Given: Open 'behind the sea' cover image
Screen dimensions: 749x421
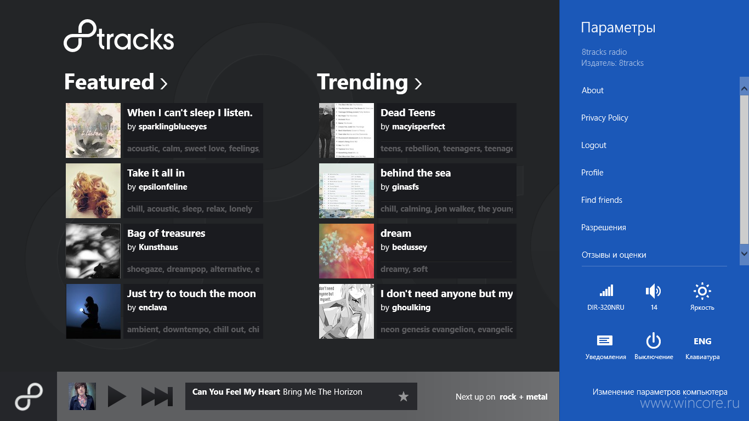Looking at the screenshot, I should (x=347, y=191).
